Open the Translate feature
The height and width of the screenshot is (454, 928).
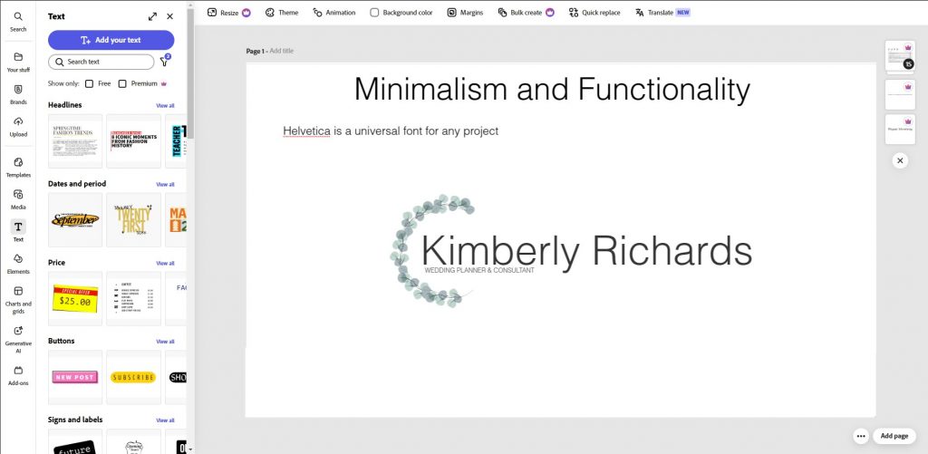[x=662, y=13]
